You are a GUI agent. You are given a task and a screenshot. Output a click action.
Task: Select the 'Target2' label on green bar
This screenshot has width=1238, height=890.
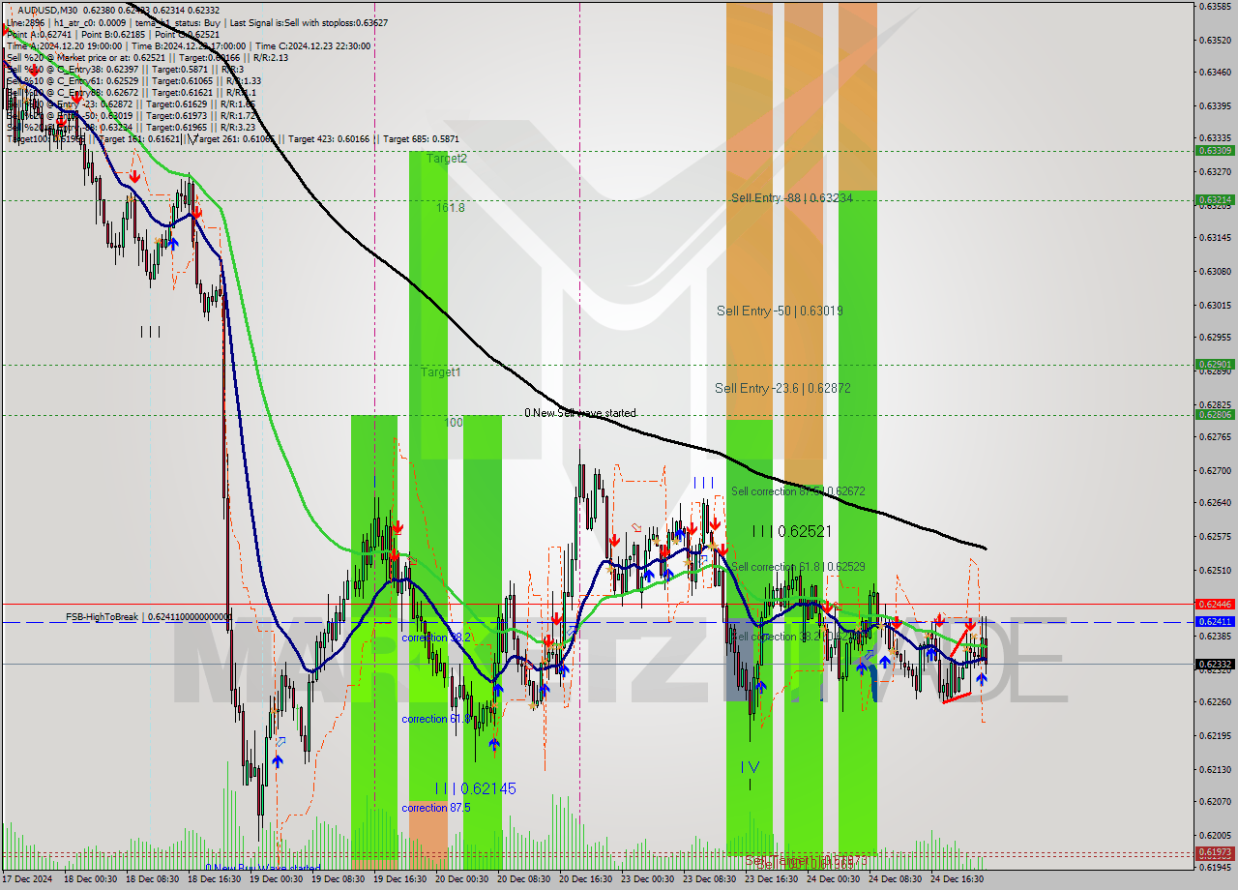(447, 158)
